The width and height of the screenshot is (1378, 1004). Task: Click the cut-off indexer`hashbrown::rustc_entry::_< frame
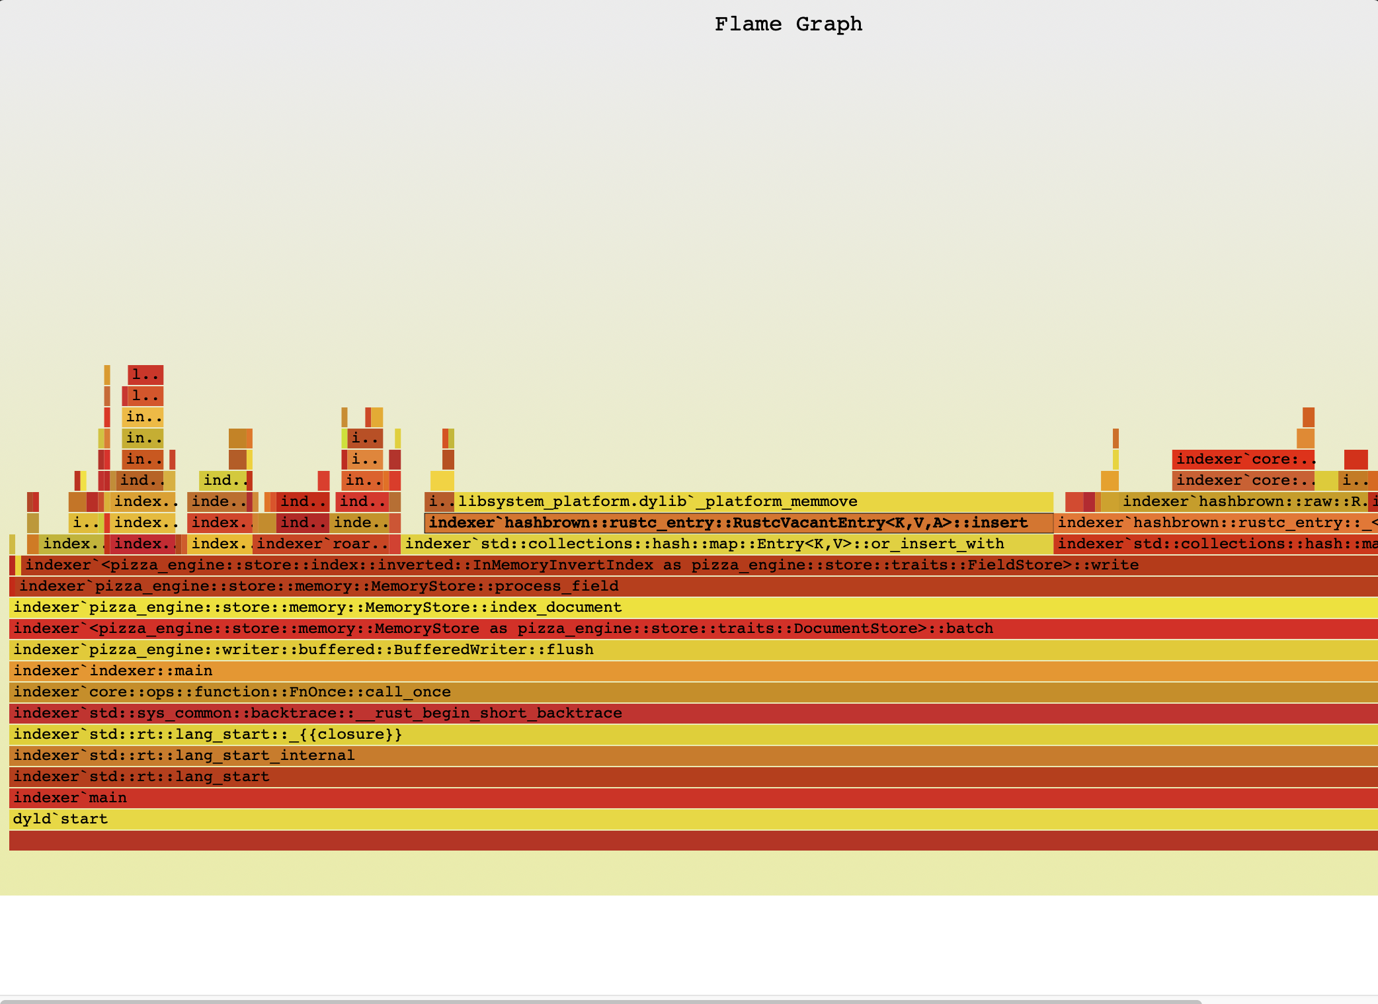coord(1216,523)
